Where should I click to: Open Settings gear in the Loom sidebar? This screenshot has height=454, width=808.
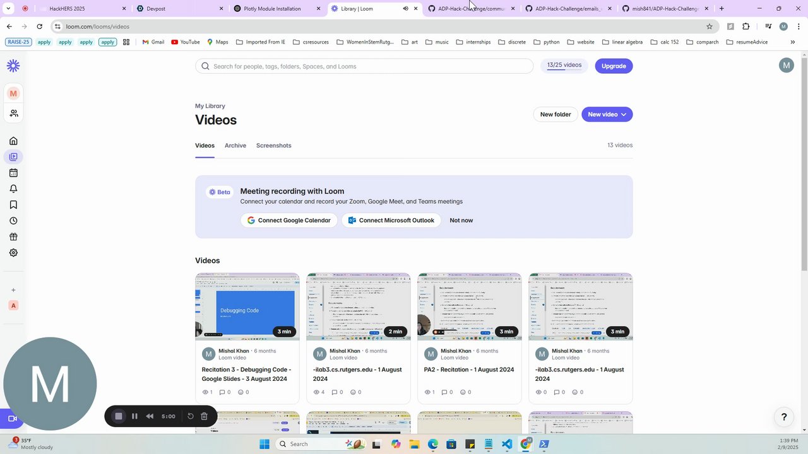[x=13, y=253]
